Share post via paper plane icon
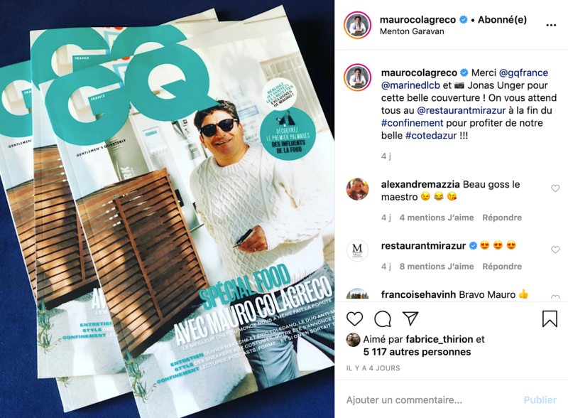The image size is (568, 418). coord(411,318)
